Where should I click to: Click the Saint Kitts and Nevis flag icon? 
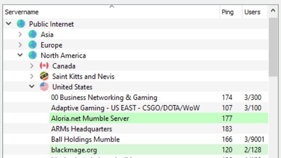(44, 76)
